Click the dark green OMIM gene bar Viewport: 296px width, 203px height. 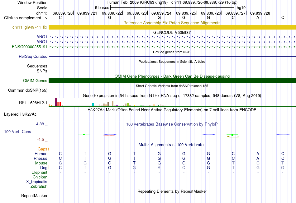[172, 81]
